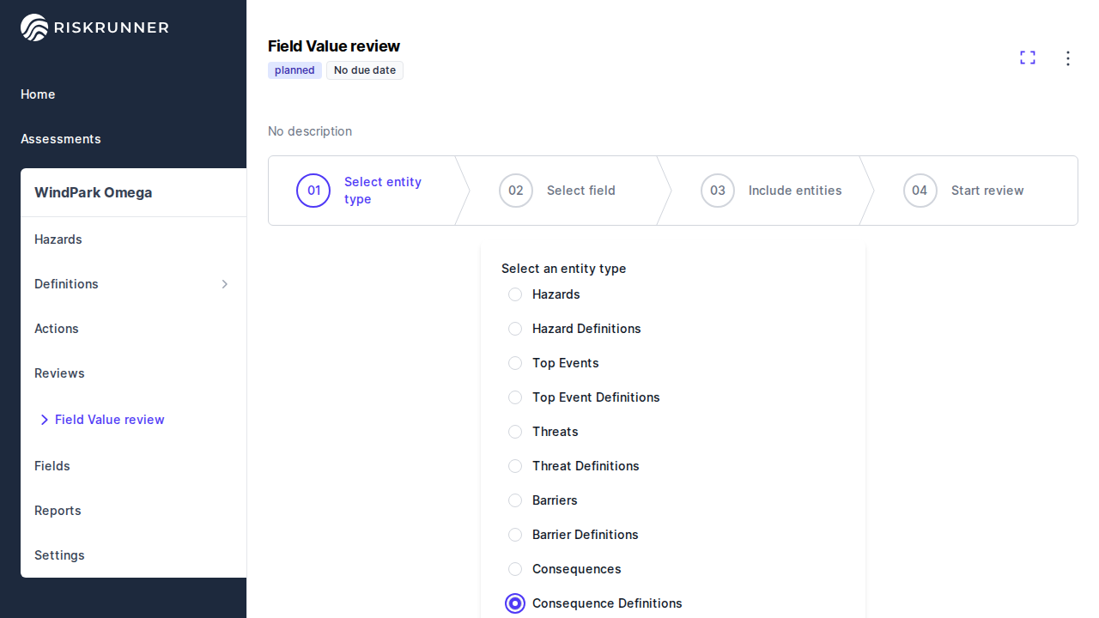Image resolution: width=1099 pixels, height=618 pixels.
Task: Click the step 04 circle icon
Action: click(920, 191)
